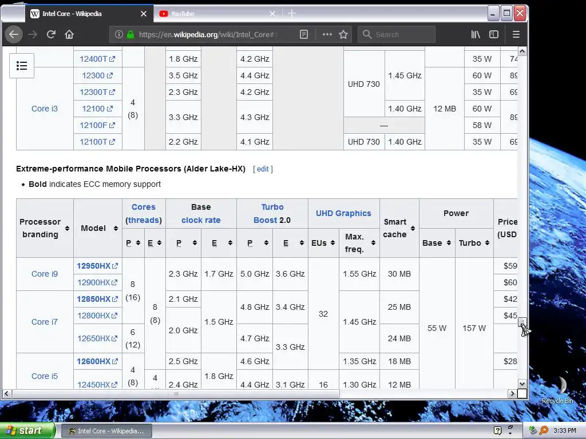
Task: Close the YouTube tab
Action: click(x=272, y=14)
